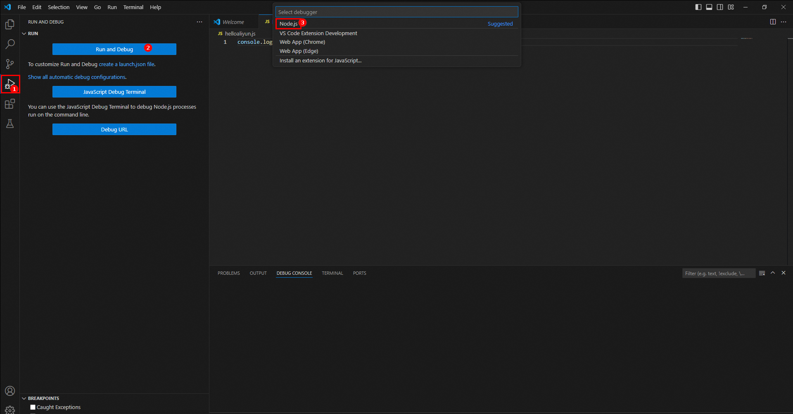The height and width of the screenshot is (414, 793).
Task: Click the console.log code on line 1
Action: pos(255,42)
